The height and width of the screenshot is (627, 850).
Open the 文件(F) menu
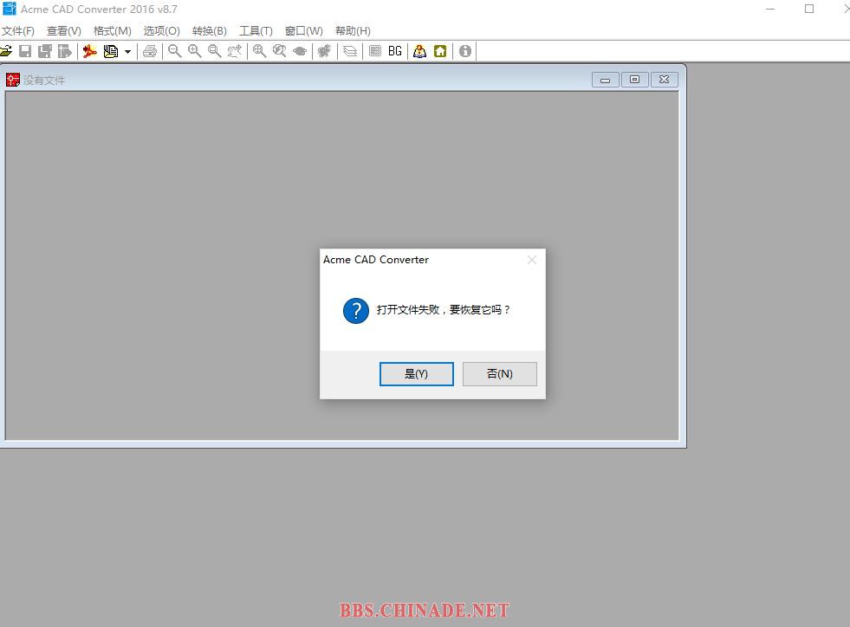[18, 31]
